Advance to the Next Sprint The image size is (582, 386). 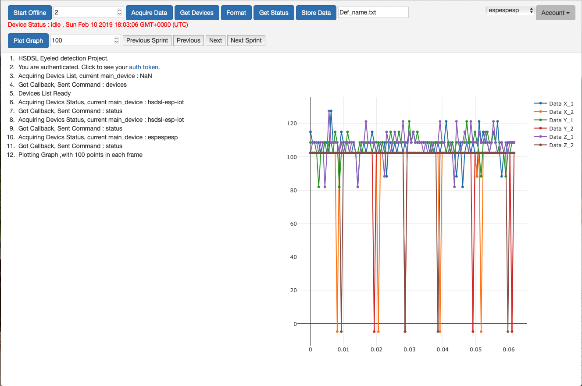[246, 40]
